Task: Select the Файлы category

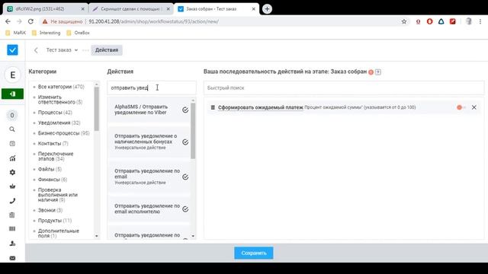Action: pyautogui.click(x=50, y=169)
